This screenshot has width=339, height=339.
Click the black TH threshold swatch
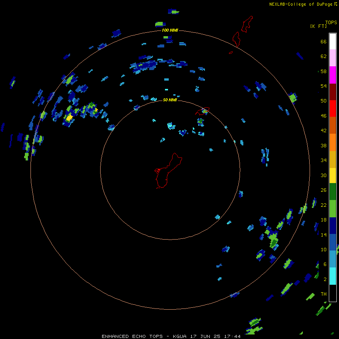click(333, 293)
